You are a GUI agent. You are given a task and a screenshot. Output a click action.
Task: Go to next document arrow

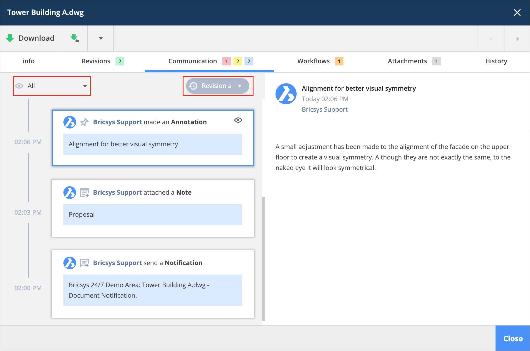[x=518, y=39]
